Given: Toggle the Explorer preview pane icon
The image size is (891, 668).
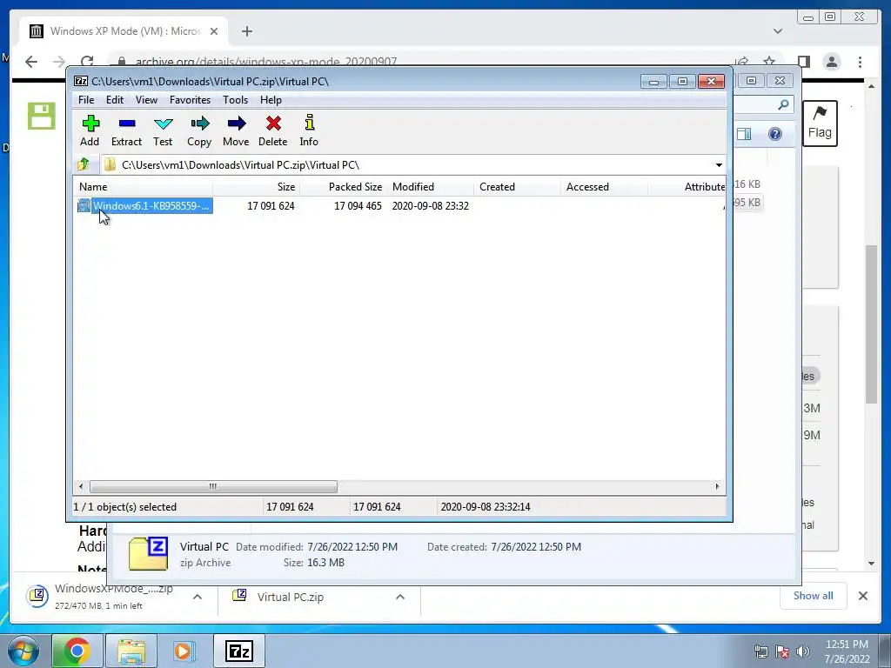Looking at the screenshot, I should [744, 134].
